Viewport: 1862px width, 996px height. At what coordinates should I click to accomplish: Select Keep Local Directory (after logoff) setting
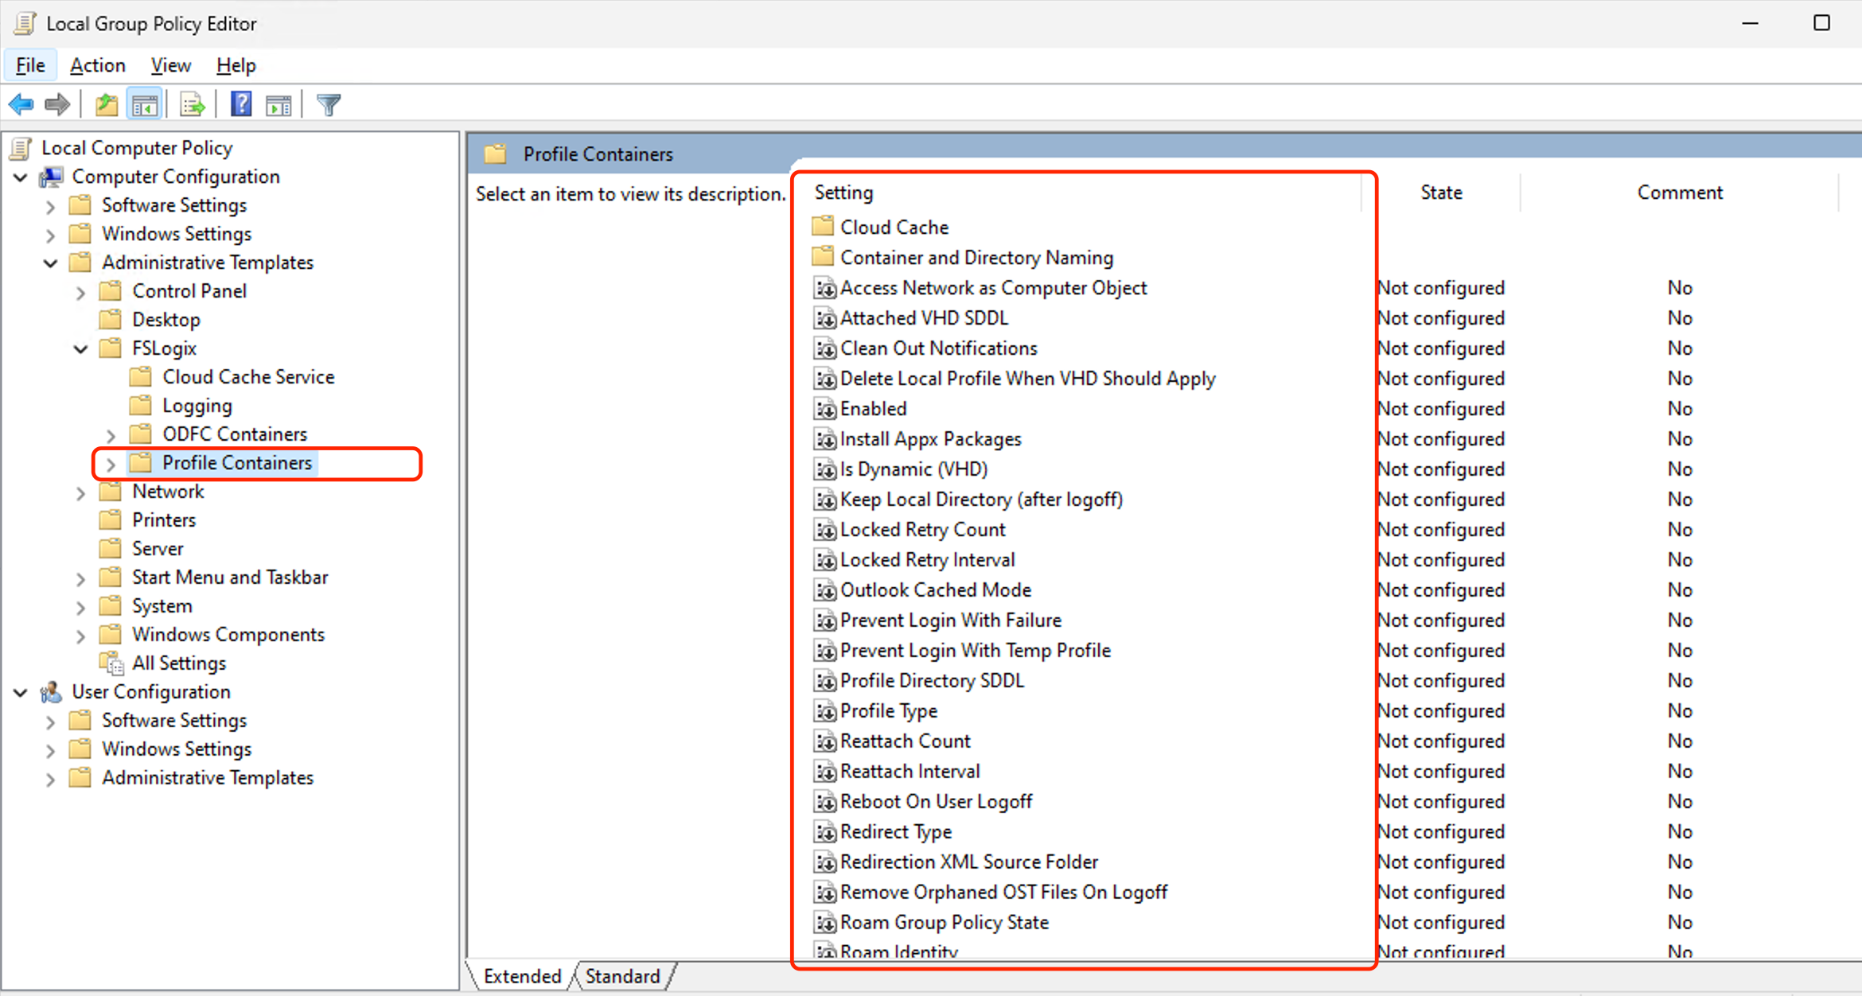(981, 500)
